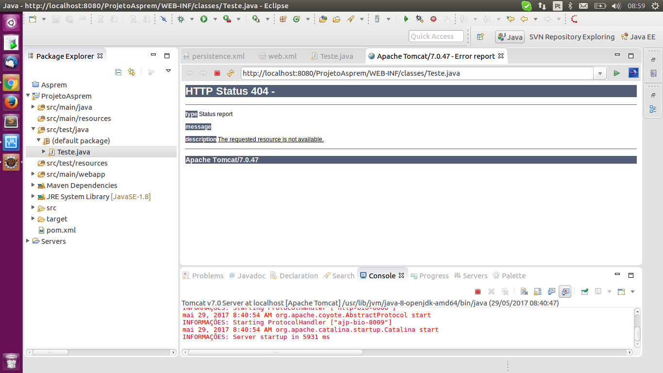Click the Open Task folder icon
Screen dimensions: 663x373
[336, 19]
